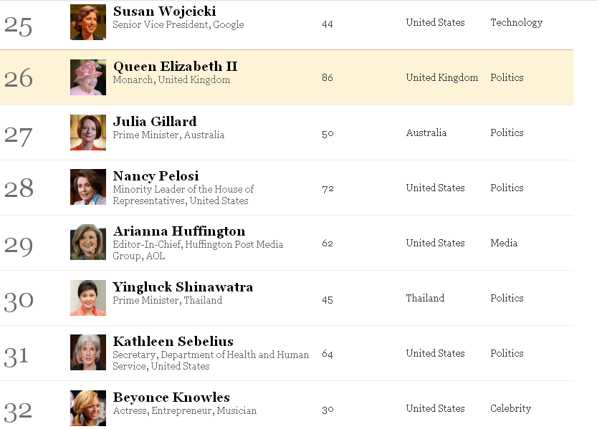The width and height of the screenshot is (597, 429).
Task: Select the Celebrity category for Beyonce
Action: click(510, 408)
